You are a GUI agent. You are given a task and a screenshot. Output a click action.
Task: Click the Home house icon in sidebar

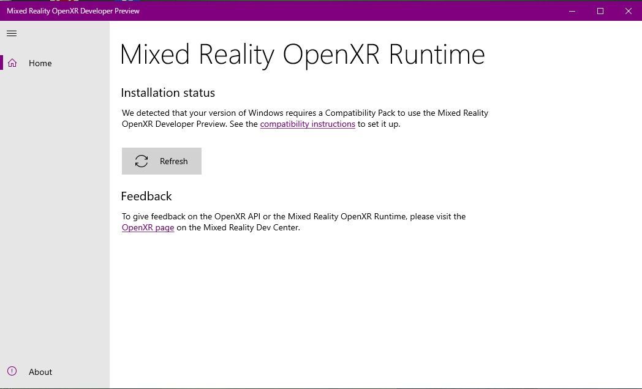coord(12,62)
